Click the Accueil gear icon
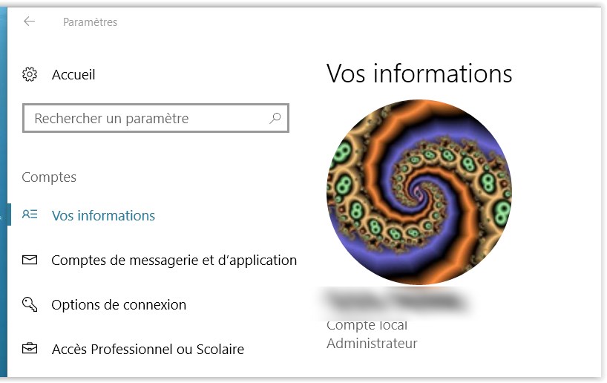This screenshot has width=607, height=383. click(x=30, y=74)
